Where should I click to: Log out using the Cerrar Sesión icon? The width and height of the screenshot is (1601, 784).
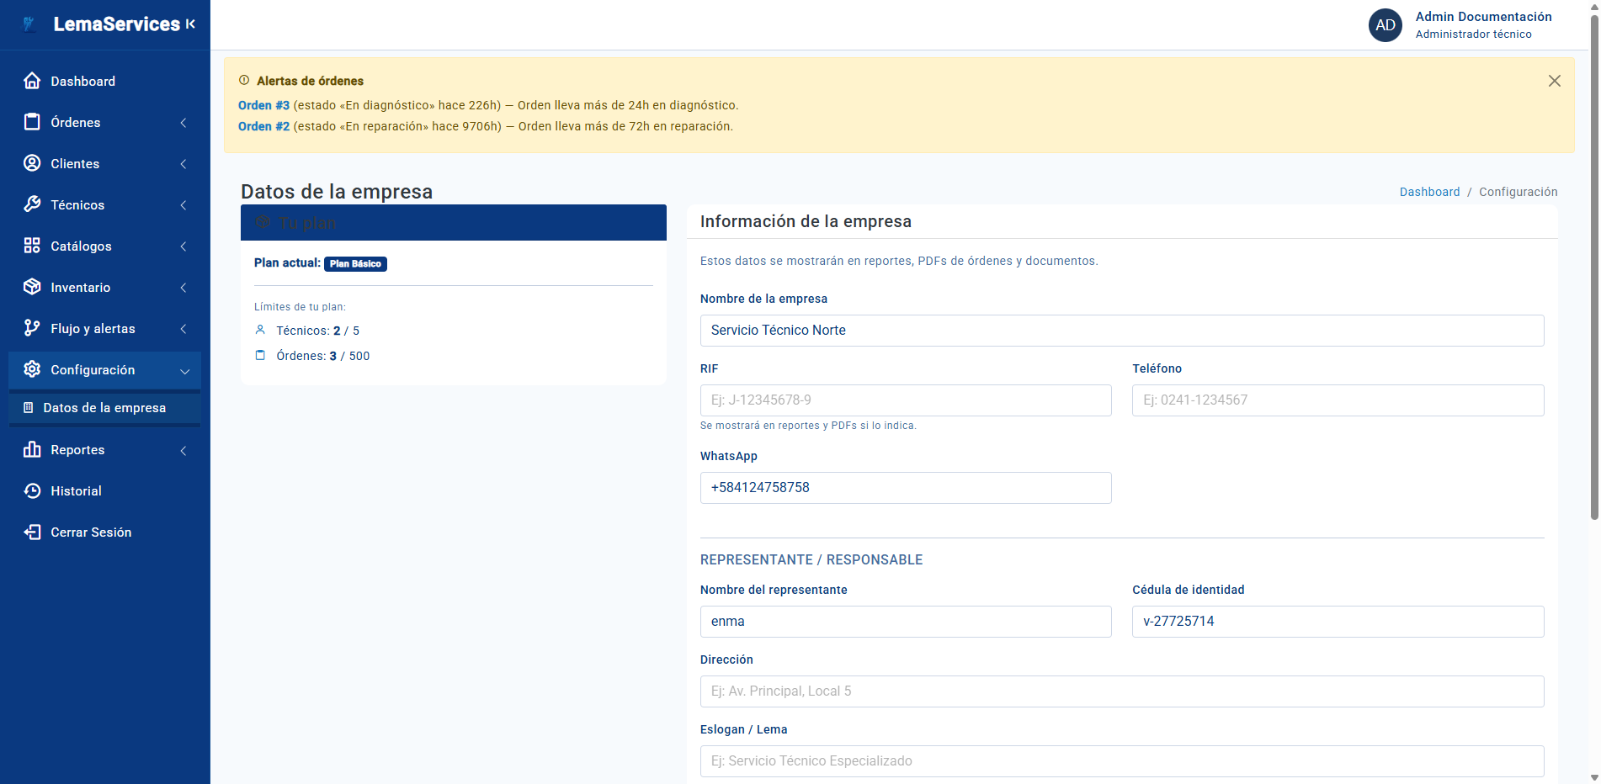coord(32,532)
